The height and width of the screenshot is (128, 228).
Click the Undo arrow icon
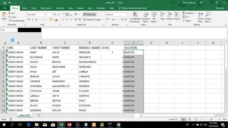[10, 3]
